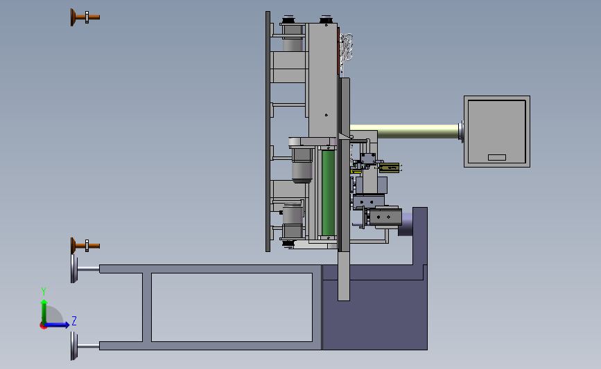This screenshot has width=601, height=369.
Task: Click the red origin dot of the triad
Action: tap(43, 326)
